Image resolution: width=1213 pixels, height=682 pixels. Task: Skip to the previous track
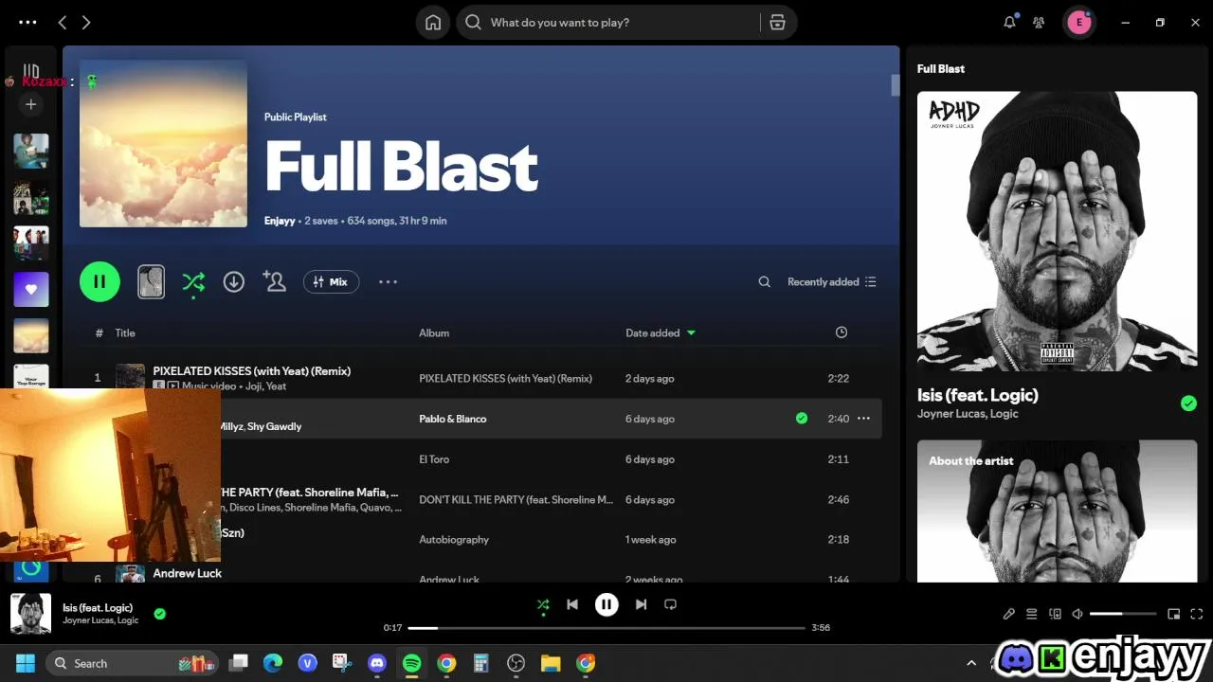click(572, 604)
